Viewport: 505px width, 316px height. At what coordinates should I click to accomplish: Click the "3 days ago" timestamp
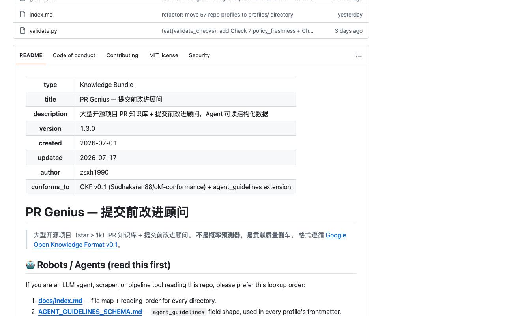click(349, 31)
